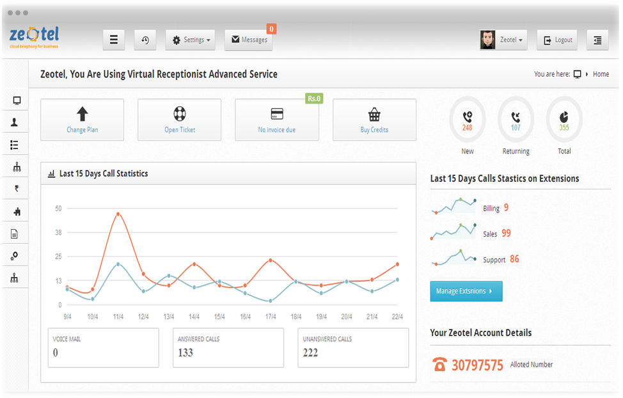Click the hierarchy icon above the rupee icon
The width and height of the screenshot is (623, 398).
[17, 167]
